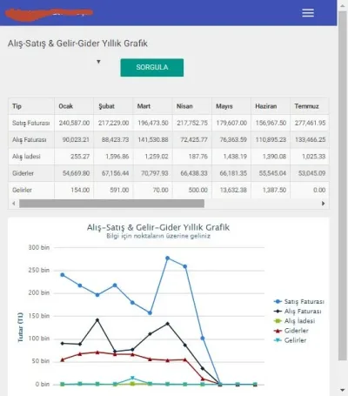
Task: Click the cell value 1,387.50
Action: coord(274,190)
